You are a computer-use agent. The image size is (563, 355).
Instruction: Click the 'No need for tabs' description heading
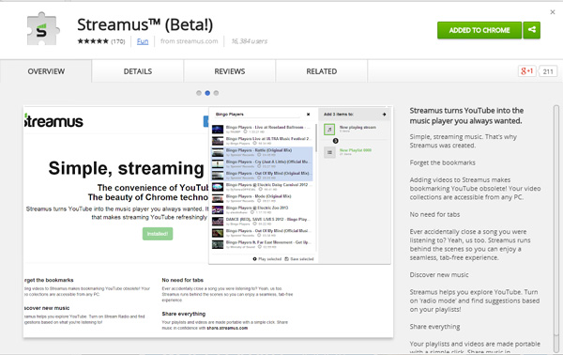point(434,214)
